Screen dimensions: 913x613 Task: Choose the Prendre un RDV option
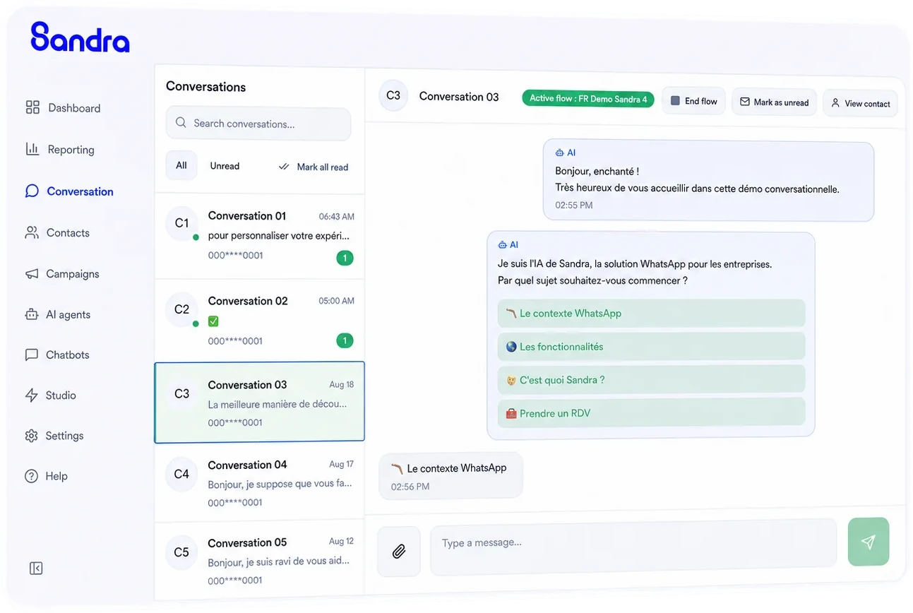coord(651,412)
